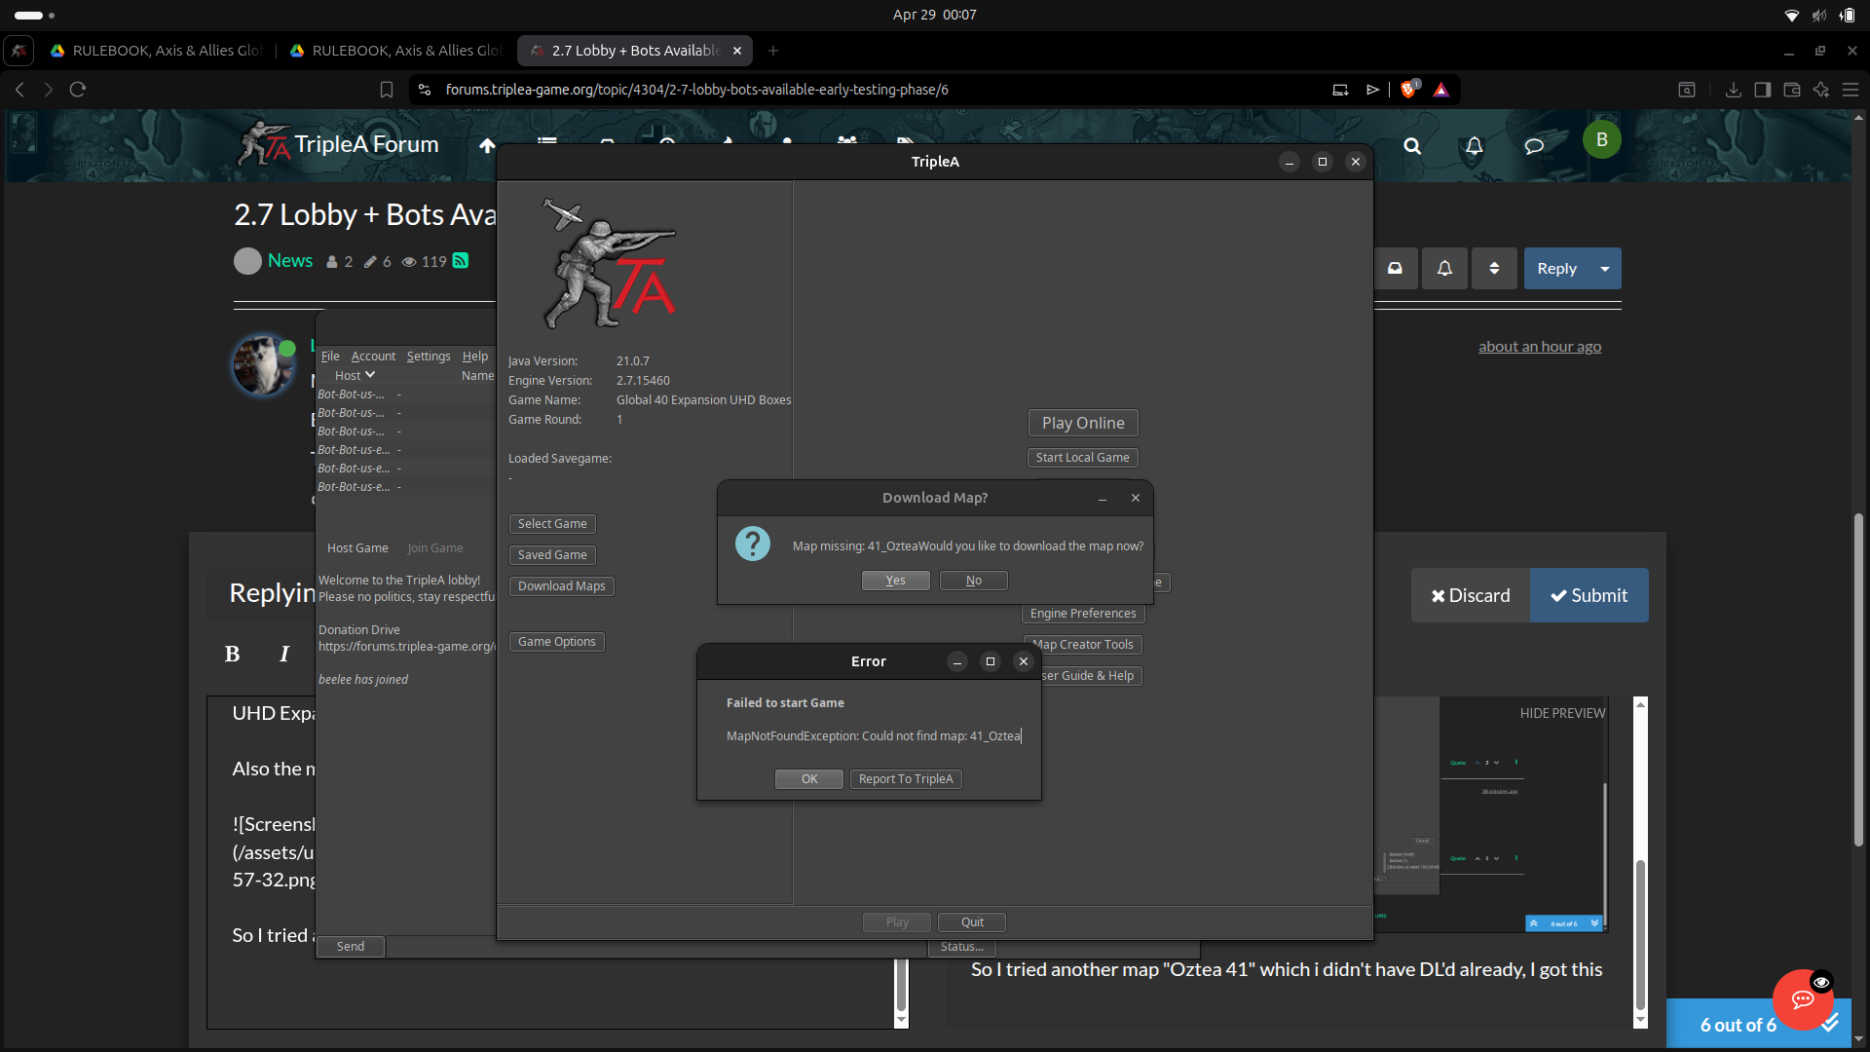Open Brave Shields via the shield icon

[1408, 89]
